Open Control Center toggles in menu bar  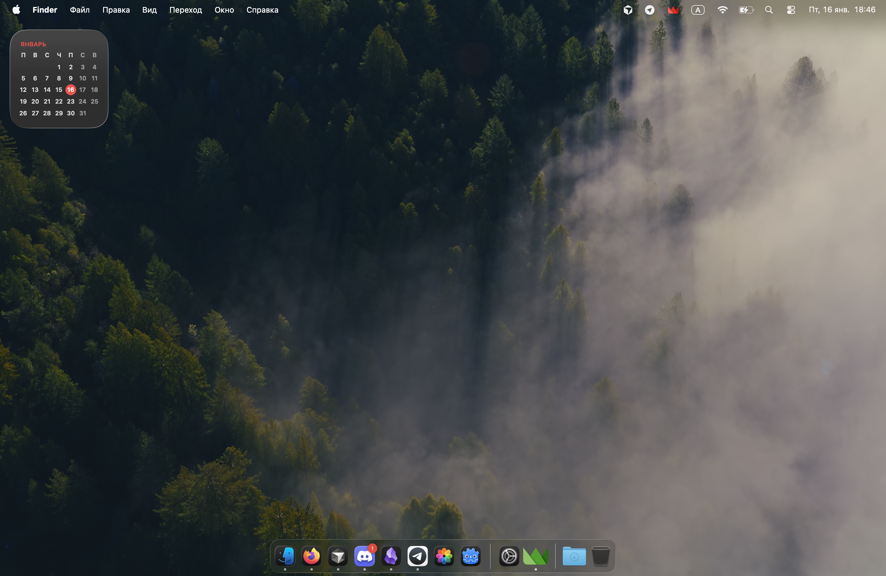pos(791,10)
